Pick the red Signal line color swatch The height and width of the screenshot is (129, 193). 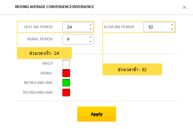[66, 73]
